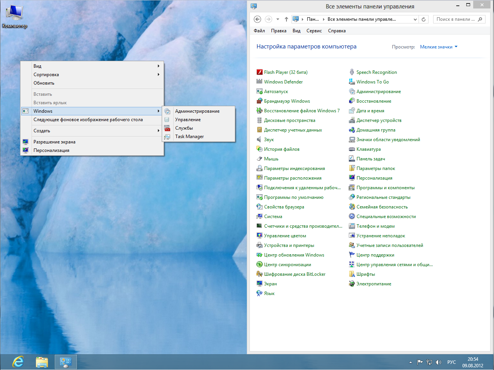Click the search Control Panel field
Viewport: 494px width, 370px height.
[x=459, y=19]
